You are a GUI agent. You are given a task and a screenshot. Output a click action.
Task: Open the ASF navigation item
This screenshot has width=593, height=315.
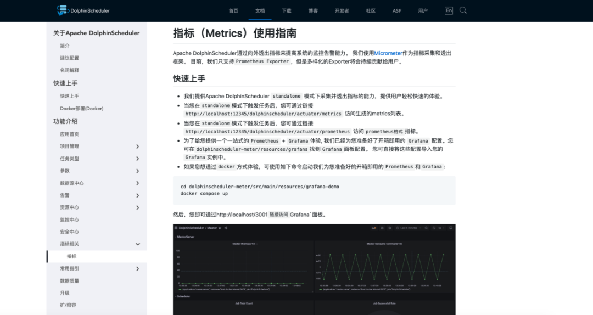click(x=397, y=11)
